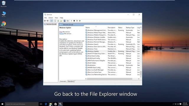Click the Export List toolbar icon
189x106 pixels.
click(x=61, y=21)
